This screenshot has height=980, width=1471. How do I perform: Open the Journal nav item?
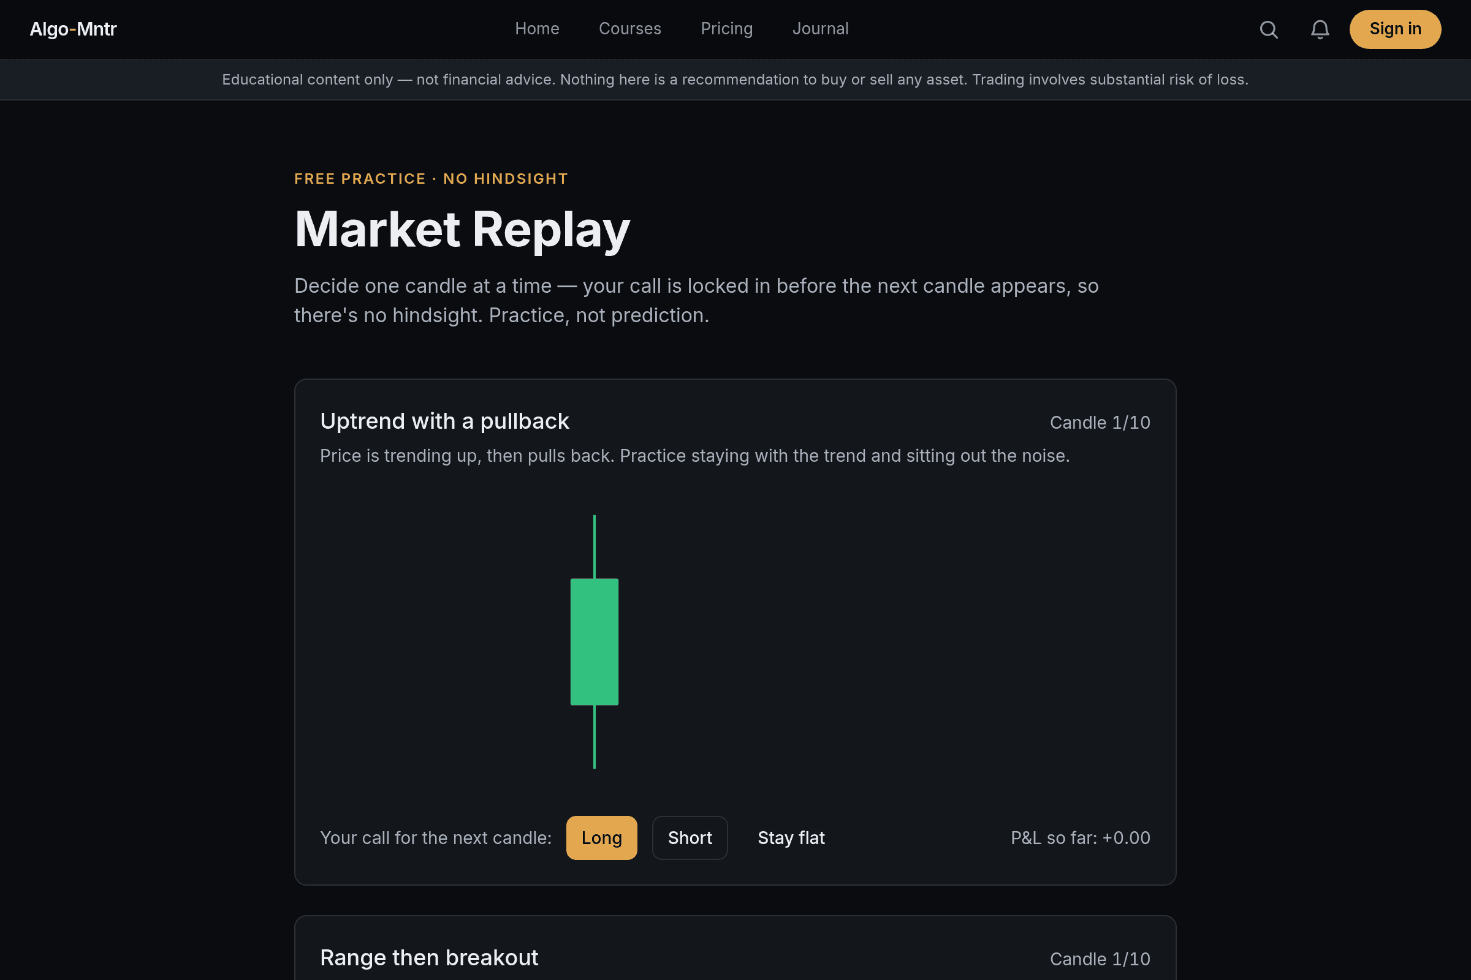click(x=820, y=29)
